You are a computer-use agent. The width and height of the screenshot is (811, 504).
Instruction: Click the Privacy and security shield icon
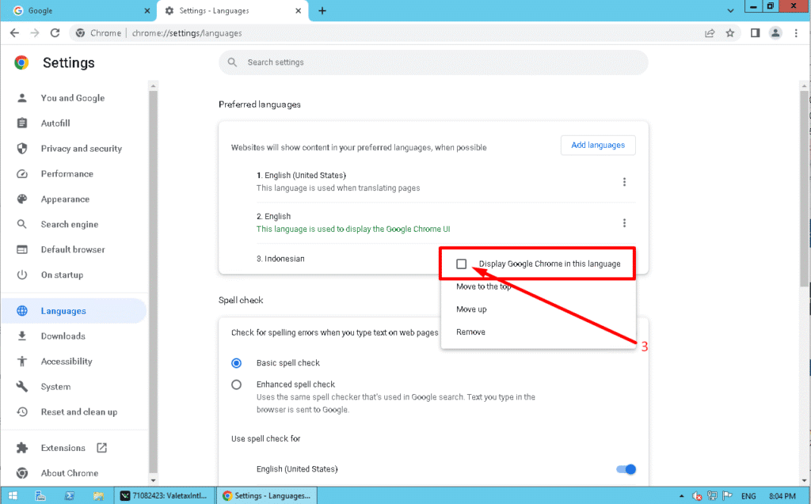coord(21,149)
